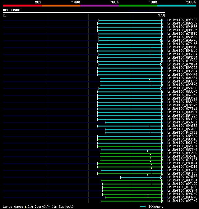Select the UniRef100_Q1EMR9 label
Viewport: 199px width, 209px height.
182,61
